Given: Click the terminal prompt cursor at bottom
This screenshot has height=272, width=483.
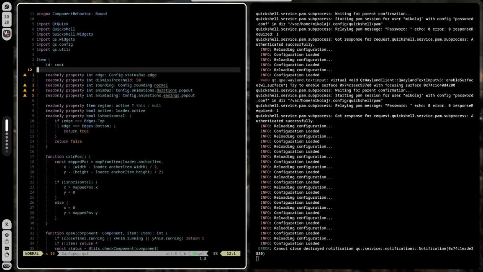Looking at the screenshot, I should pos(257,259).
